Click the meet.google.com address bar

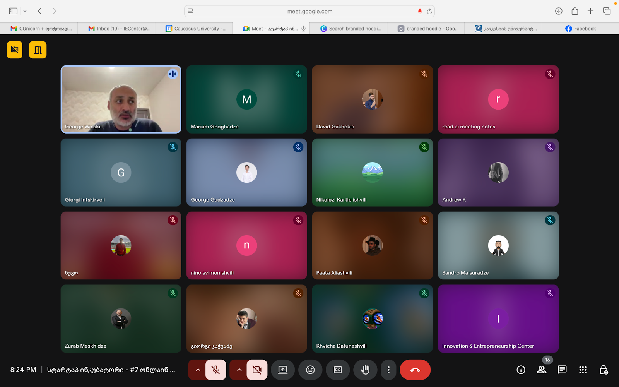click(309, 11)
